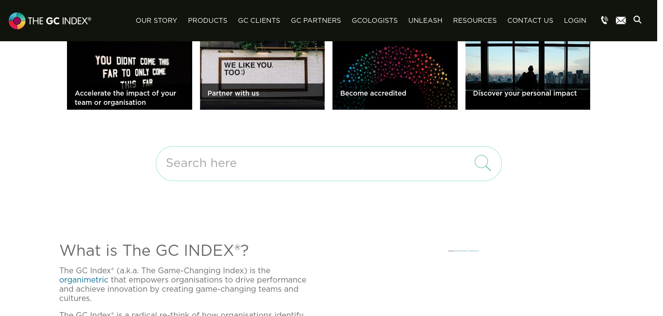Click the 'What is The GC INDEX?' heading
The image size is (663, 316).
pos(154,250)
